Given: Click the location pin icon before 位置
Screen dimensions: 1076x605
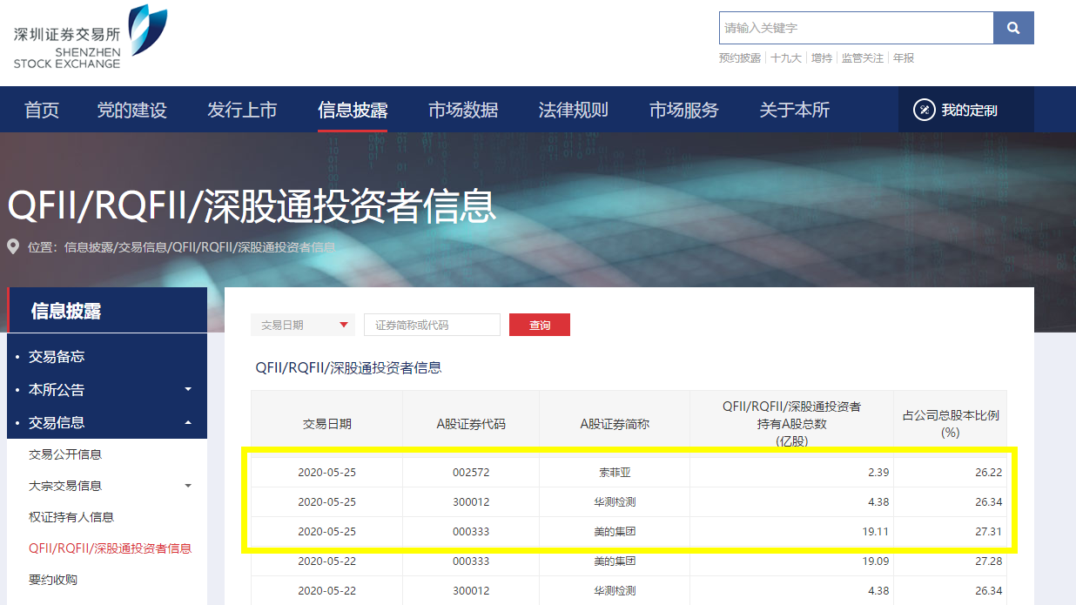Looking at the screenshot, I should click(x=13, y=246).
